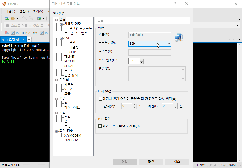Viewport: 242px width, 168px height.
Task: Open the 파일(F) menu
Action: 10,11
